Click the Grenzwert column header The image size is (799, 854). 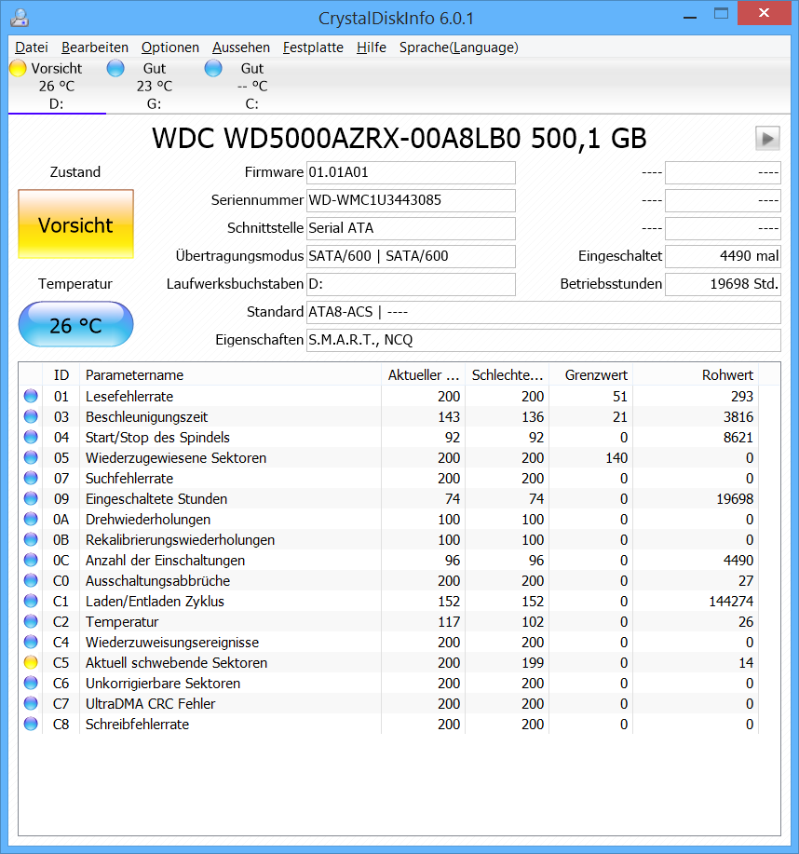pyautogui.click(x=591, y=374)
